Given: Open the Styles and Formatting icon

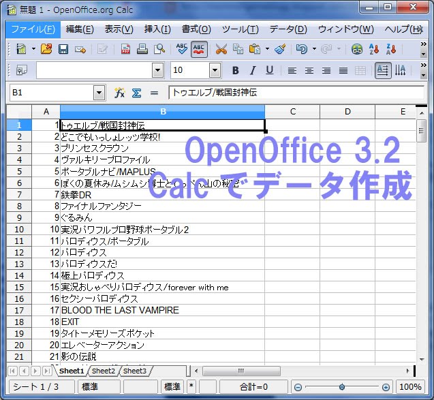Looking at the screenshot, I should click(22, 70).
